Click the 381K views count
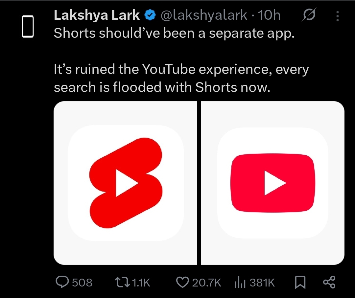This screenshot has width=355, height=298. pyautogui.click(x=262, y=283)
